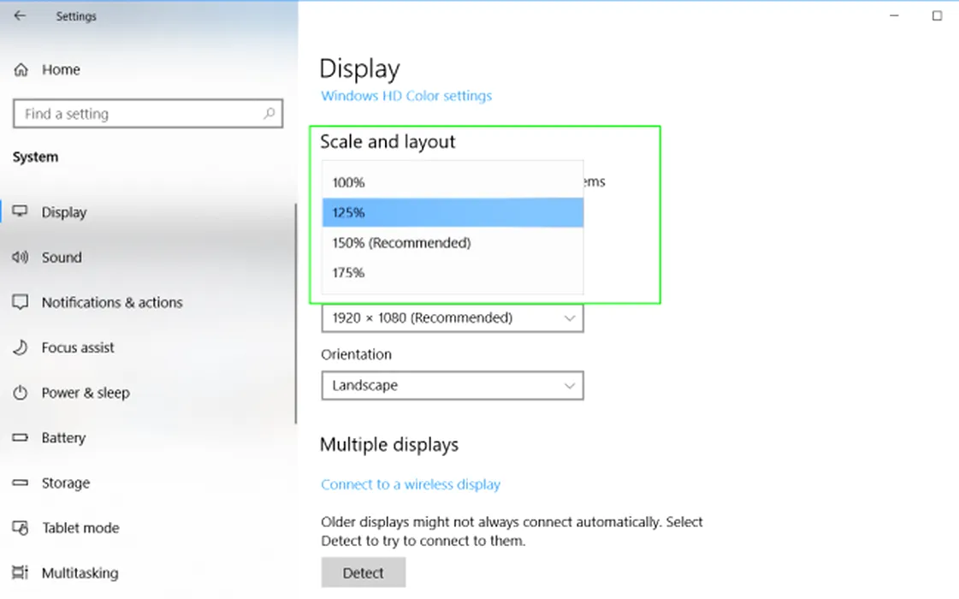The height and width of the screenshot is (599, 959).
Task: Choose 100% scale option
Action: pos(453,182)
